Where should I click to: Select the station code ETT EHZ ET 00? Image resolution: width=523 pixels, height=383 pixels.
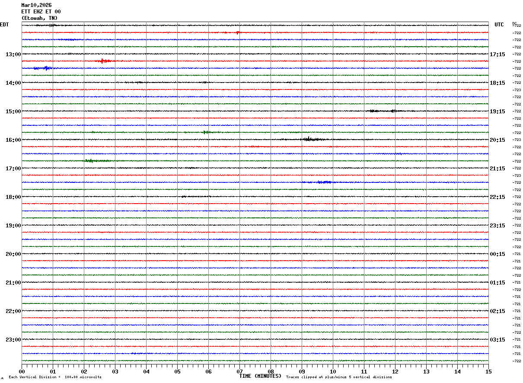coord(41,12)
